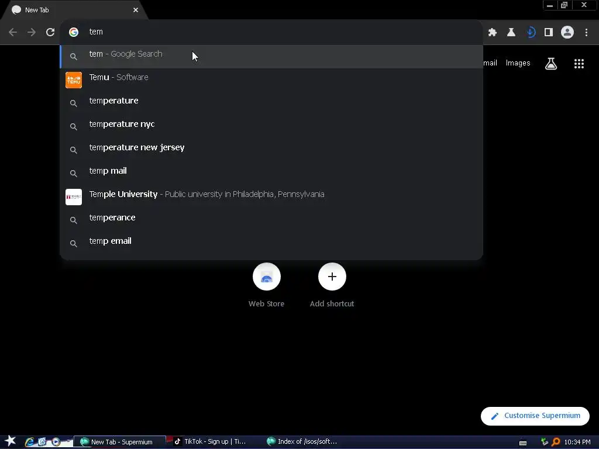The height and width of the screenshot is (449, 599).
Task: Open the toolbar flask experiments icon
Action: coord(511,33)
